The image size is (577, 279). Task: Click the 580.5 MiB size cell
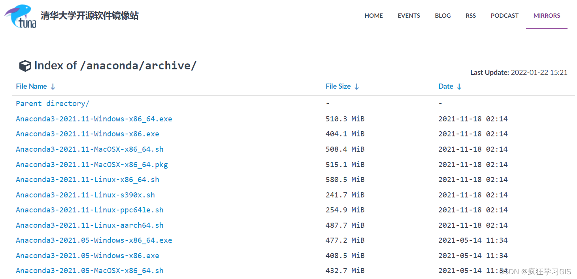(345, 179)
